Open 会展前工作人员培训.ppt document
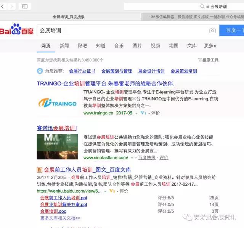244x228 pixels. pyautogui.click(x=64, y=198)
